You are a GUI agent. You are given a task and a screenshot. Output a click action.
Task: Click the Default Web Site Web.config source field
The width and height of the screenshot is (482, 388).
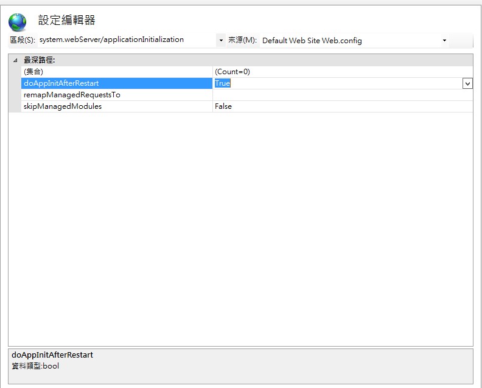[x=350, y=40]
